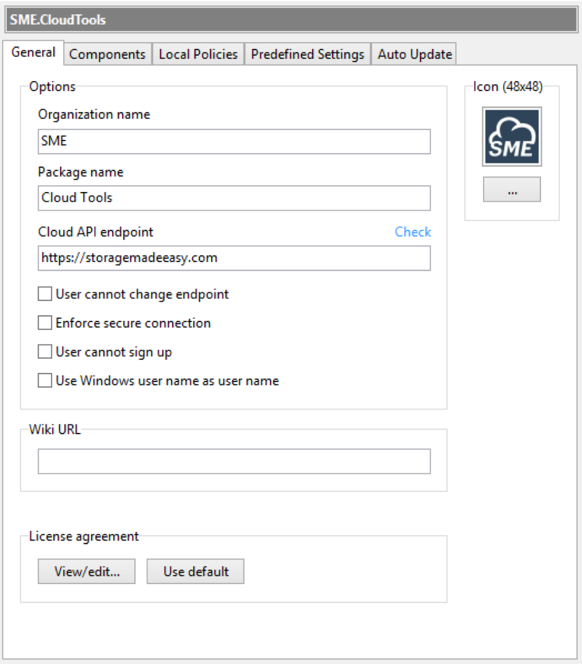Select the Auto Update tab

415,54
